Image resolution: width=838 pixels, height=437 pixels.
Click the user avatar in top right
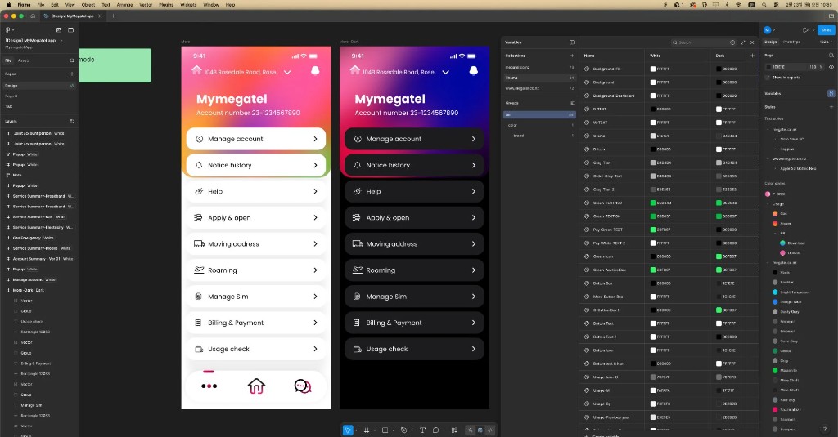click(x=768, y=30)
